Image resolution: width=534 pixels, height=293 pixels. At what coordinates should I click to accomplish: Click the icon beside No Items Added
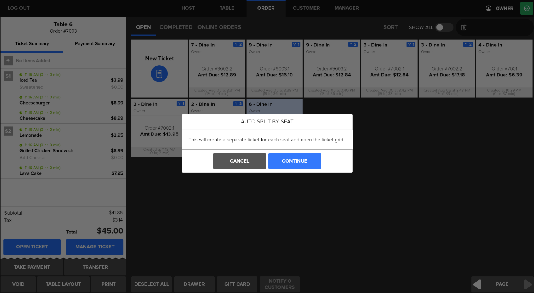tap(8, 61)
